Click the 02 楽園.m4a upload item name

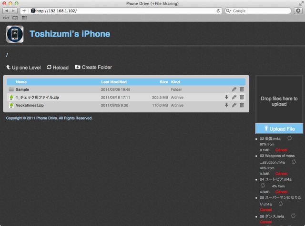point(270,139)
